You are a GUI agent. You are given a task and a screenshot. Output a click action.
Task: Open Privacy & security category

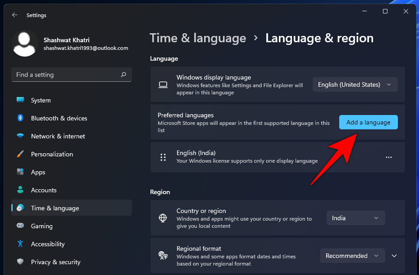(x=72, y=262)
